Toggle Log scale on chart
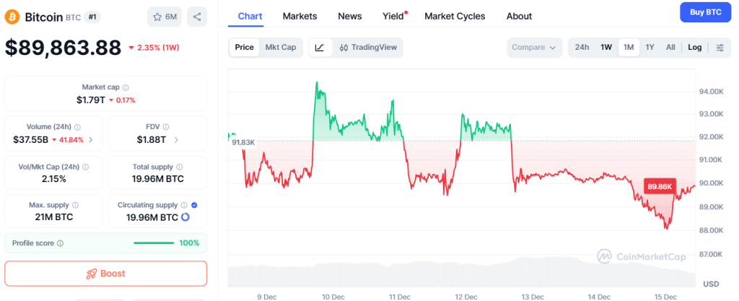This screenshot has width=739, height=301. click(x=694, y=48)
